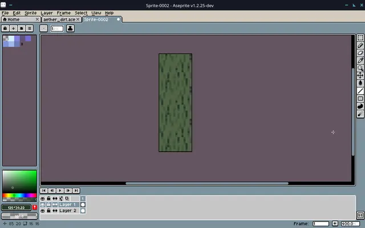Screen dimensions: 365x228
Task: Toggle visibility of all layers in header
Action: pyautogui.click(x=43, y=198)
